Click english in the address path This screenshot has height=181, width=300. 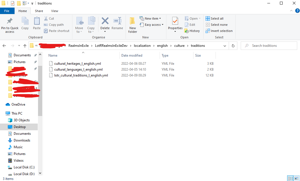(x=162, y=46)
